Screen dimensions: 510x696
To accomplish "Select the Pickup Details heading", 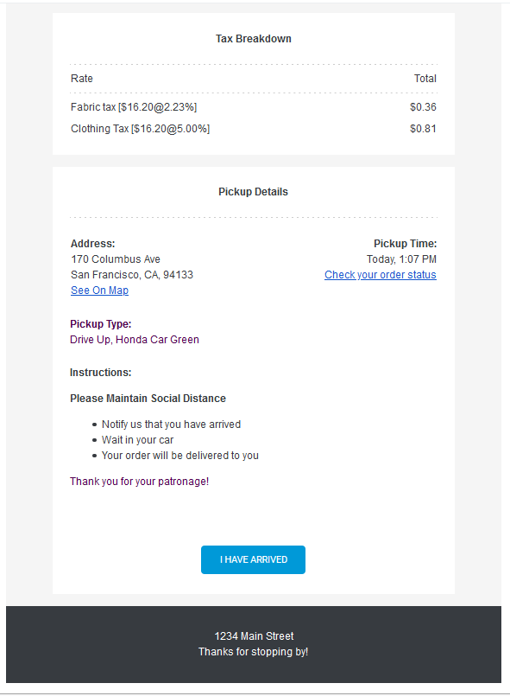I will (253, 191).
